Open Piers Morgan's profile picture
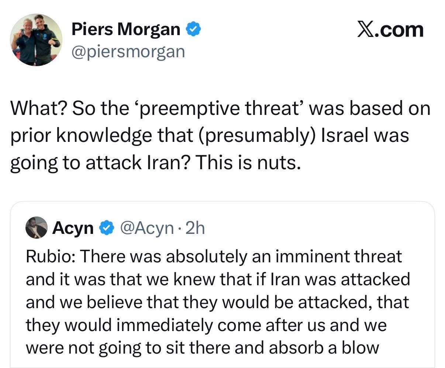Screen dimensions: 445x368 pyautogui.click(x=36, y=39)
